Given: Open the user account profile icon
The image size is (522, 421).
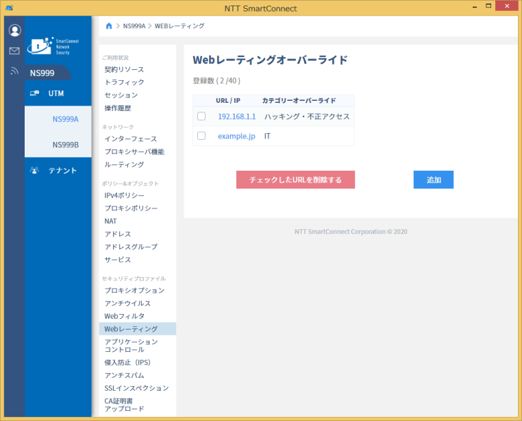Looking at the screenshot, I should [14, 30].
